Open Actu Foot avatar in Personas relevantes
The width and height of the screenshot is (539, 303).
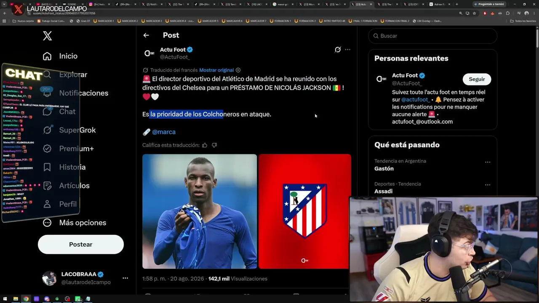382,79
